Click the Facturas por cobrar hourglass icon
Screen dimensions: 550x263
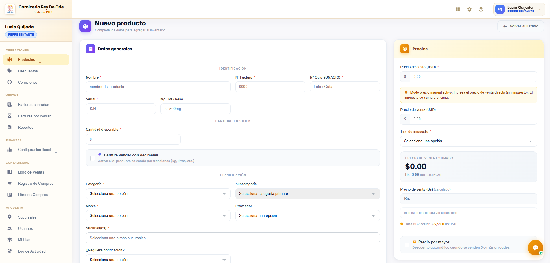10,116
